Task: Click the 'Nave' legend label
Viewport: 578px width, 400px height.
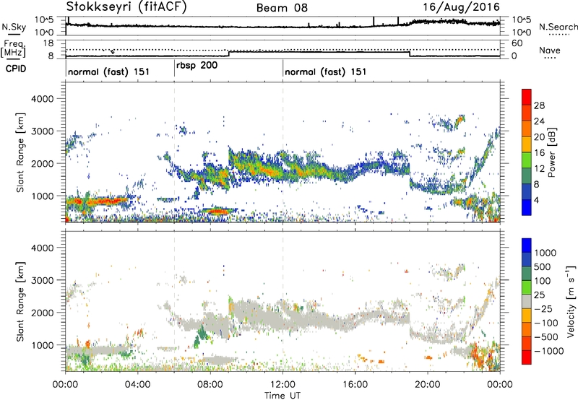Action: pos(550,51)
